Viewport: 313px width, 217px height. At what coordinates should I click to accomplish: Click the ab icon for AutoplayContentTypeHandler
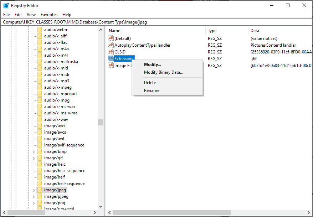111,45
